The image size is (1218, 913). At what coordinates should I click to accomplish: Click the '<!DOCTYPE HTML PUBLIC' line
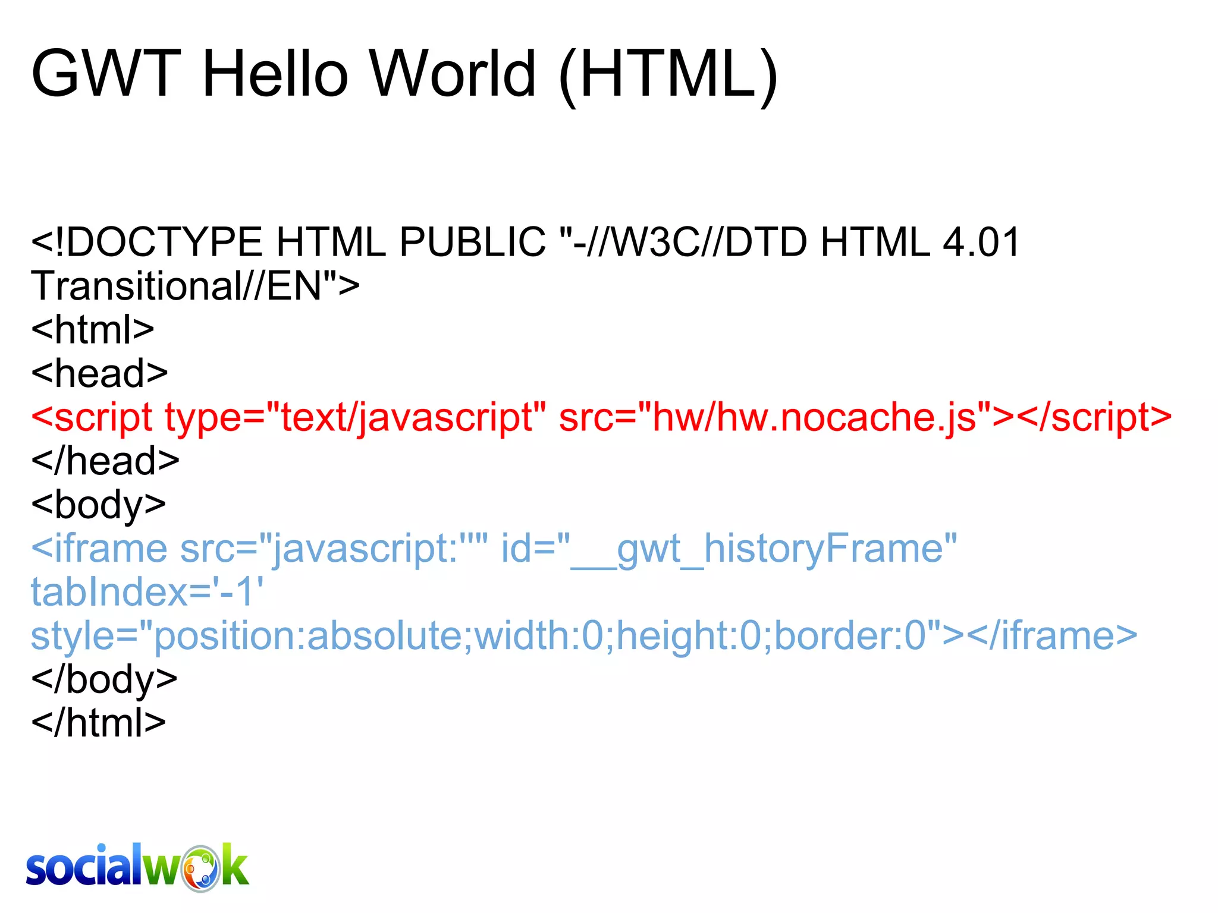coord(526,242)
